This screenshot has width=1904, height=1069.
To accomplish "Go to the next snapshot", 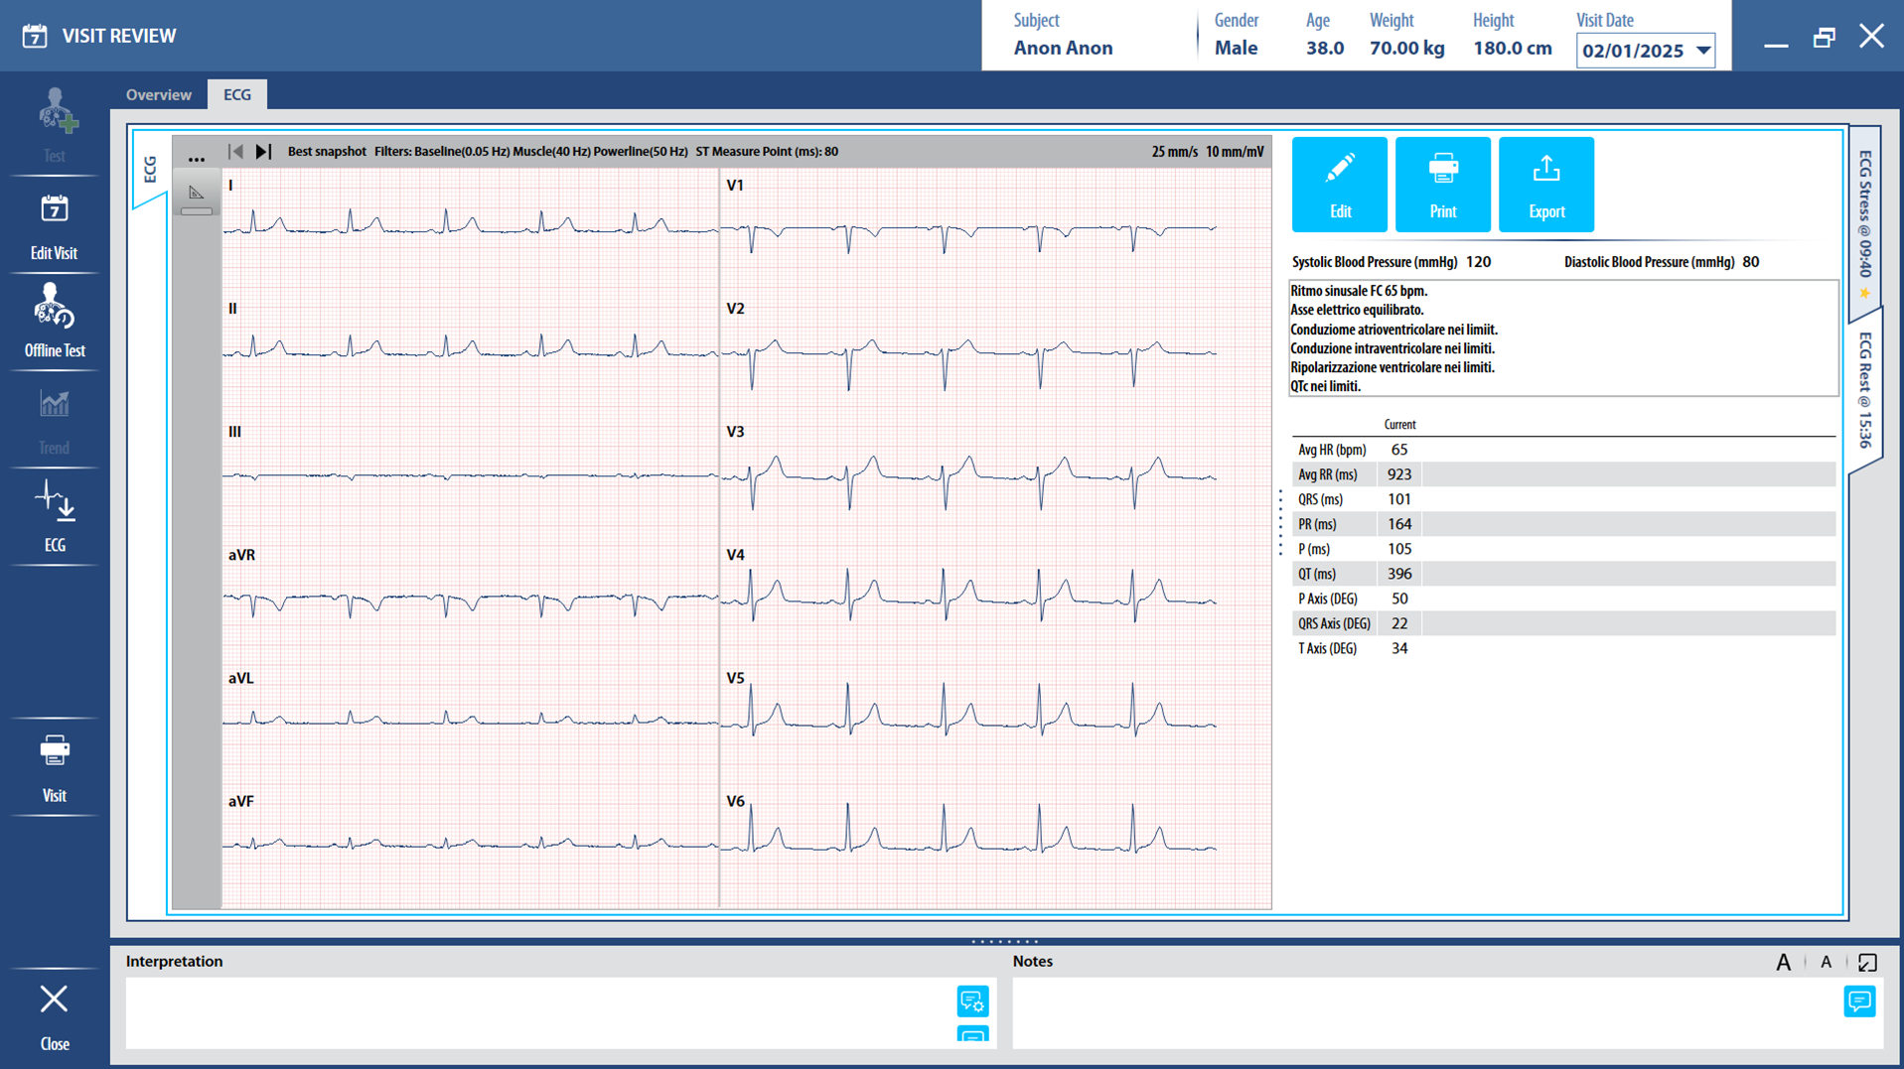I will 263,152.
